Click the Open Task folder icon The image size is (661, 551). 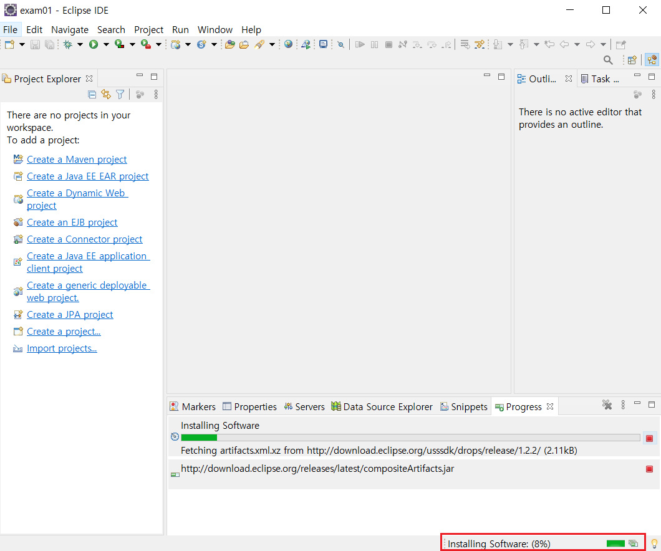244,44
